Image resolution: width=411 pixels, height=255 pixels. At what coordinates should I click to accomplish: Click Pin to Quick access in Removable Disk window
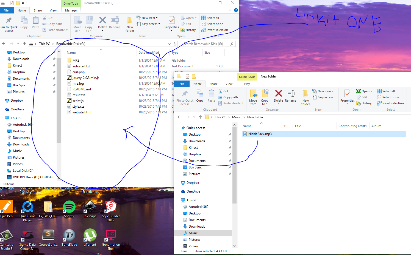pos(9,24)
